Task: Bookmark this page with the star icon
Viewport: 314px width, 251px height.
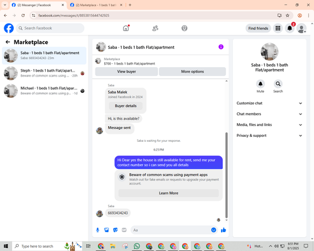Action: [288, 16]
